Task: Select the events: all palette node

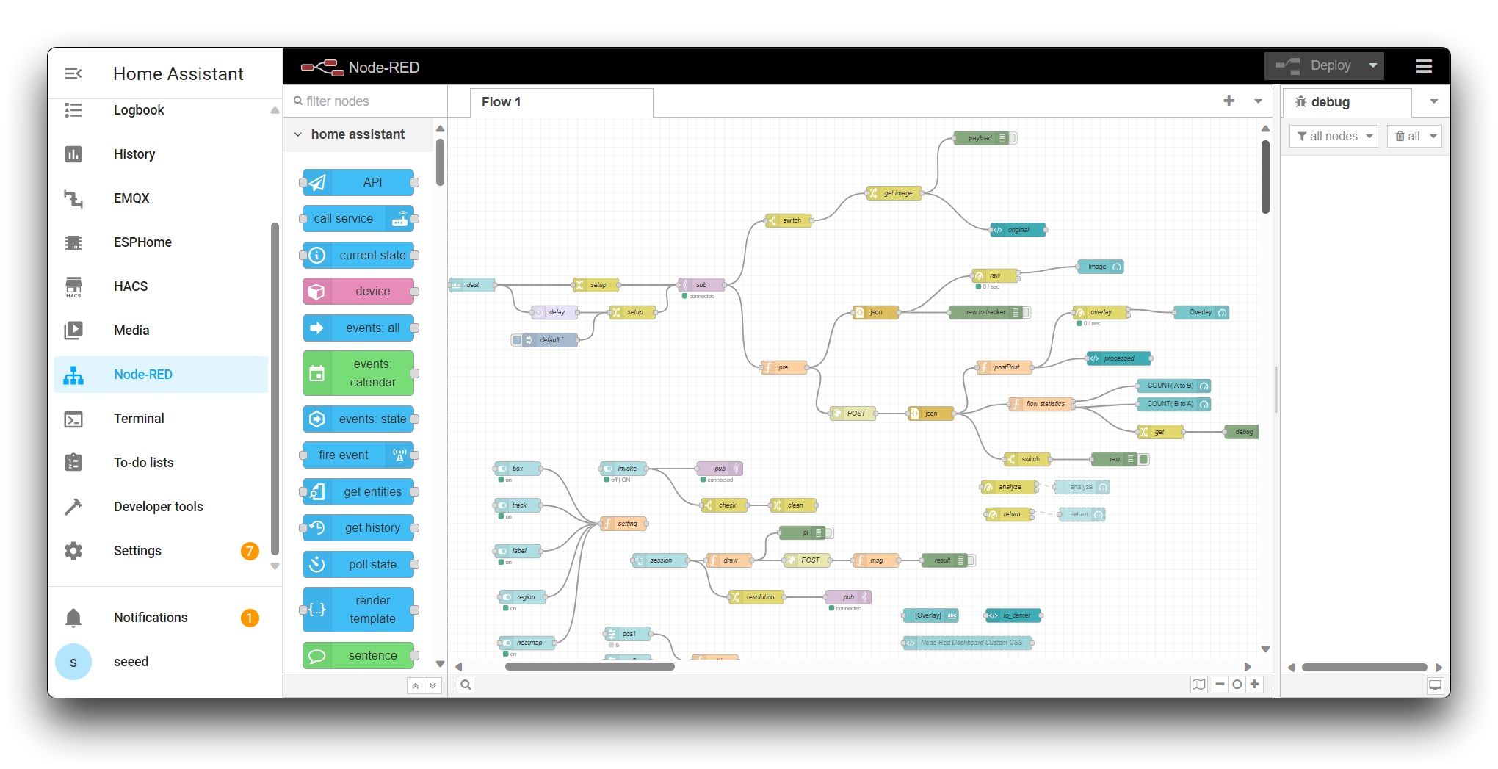Action: point(358,328)
